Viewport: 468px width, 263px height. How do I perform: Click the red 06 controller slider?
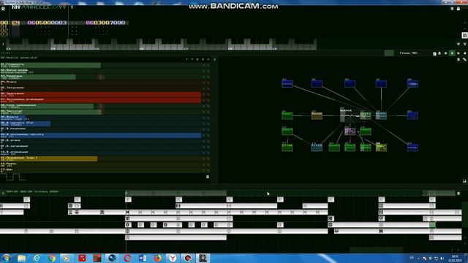click(x=101, y=94)
